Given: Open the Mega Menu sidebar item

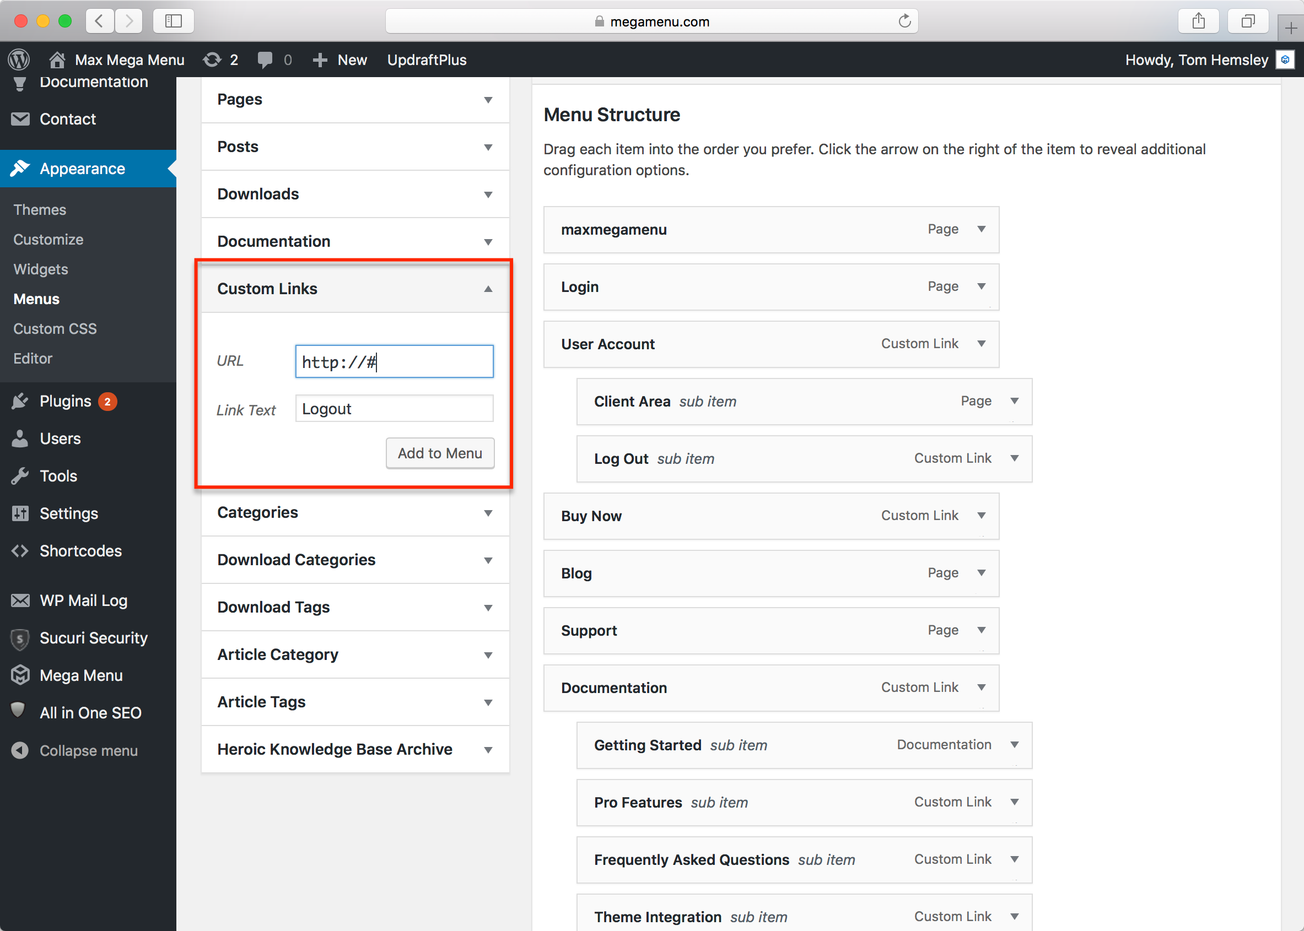Looking at the screenshot, I should (81, 675).
